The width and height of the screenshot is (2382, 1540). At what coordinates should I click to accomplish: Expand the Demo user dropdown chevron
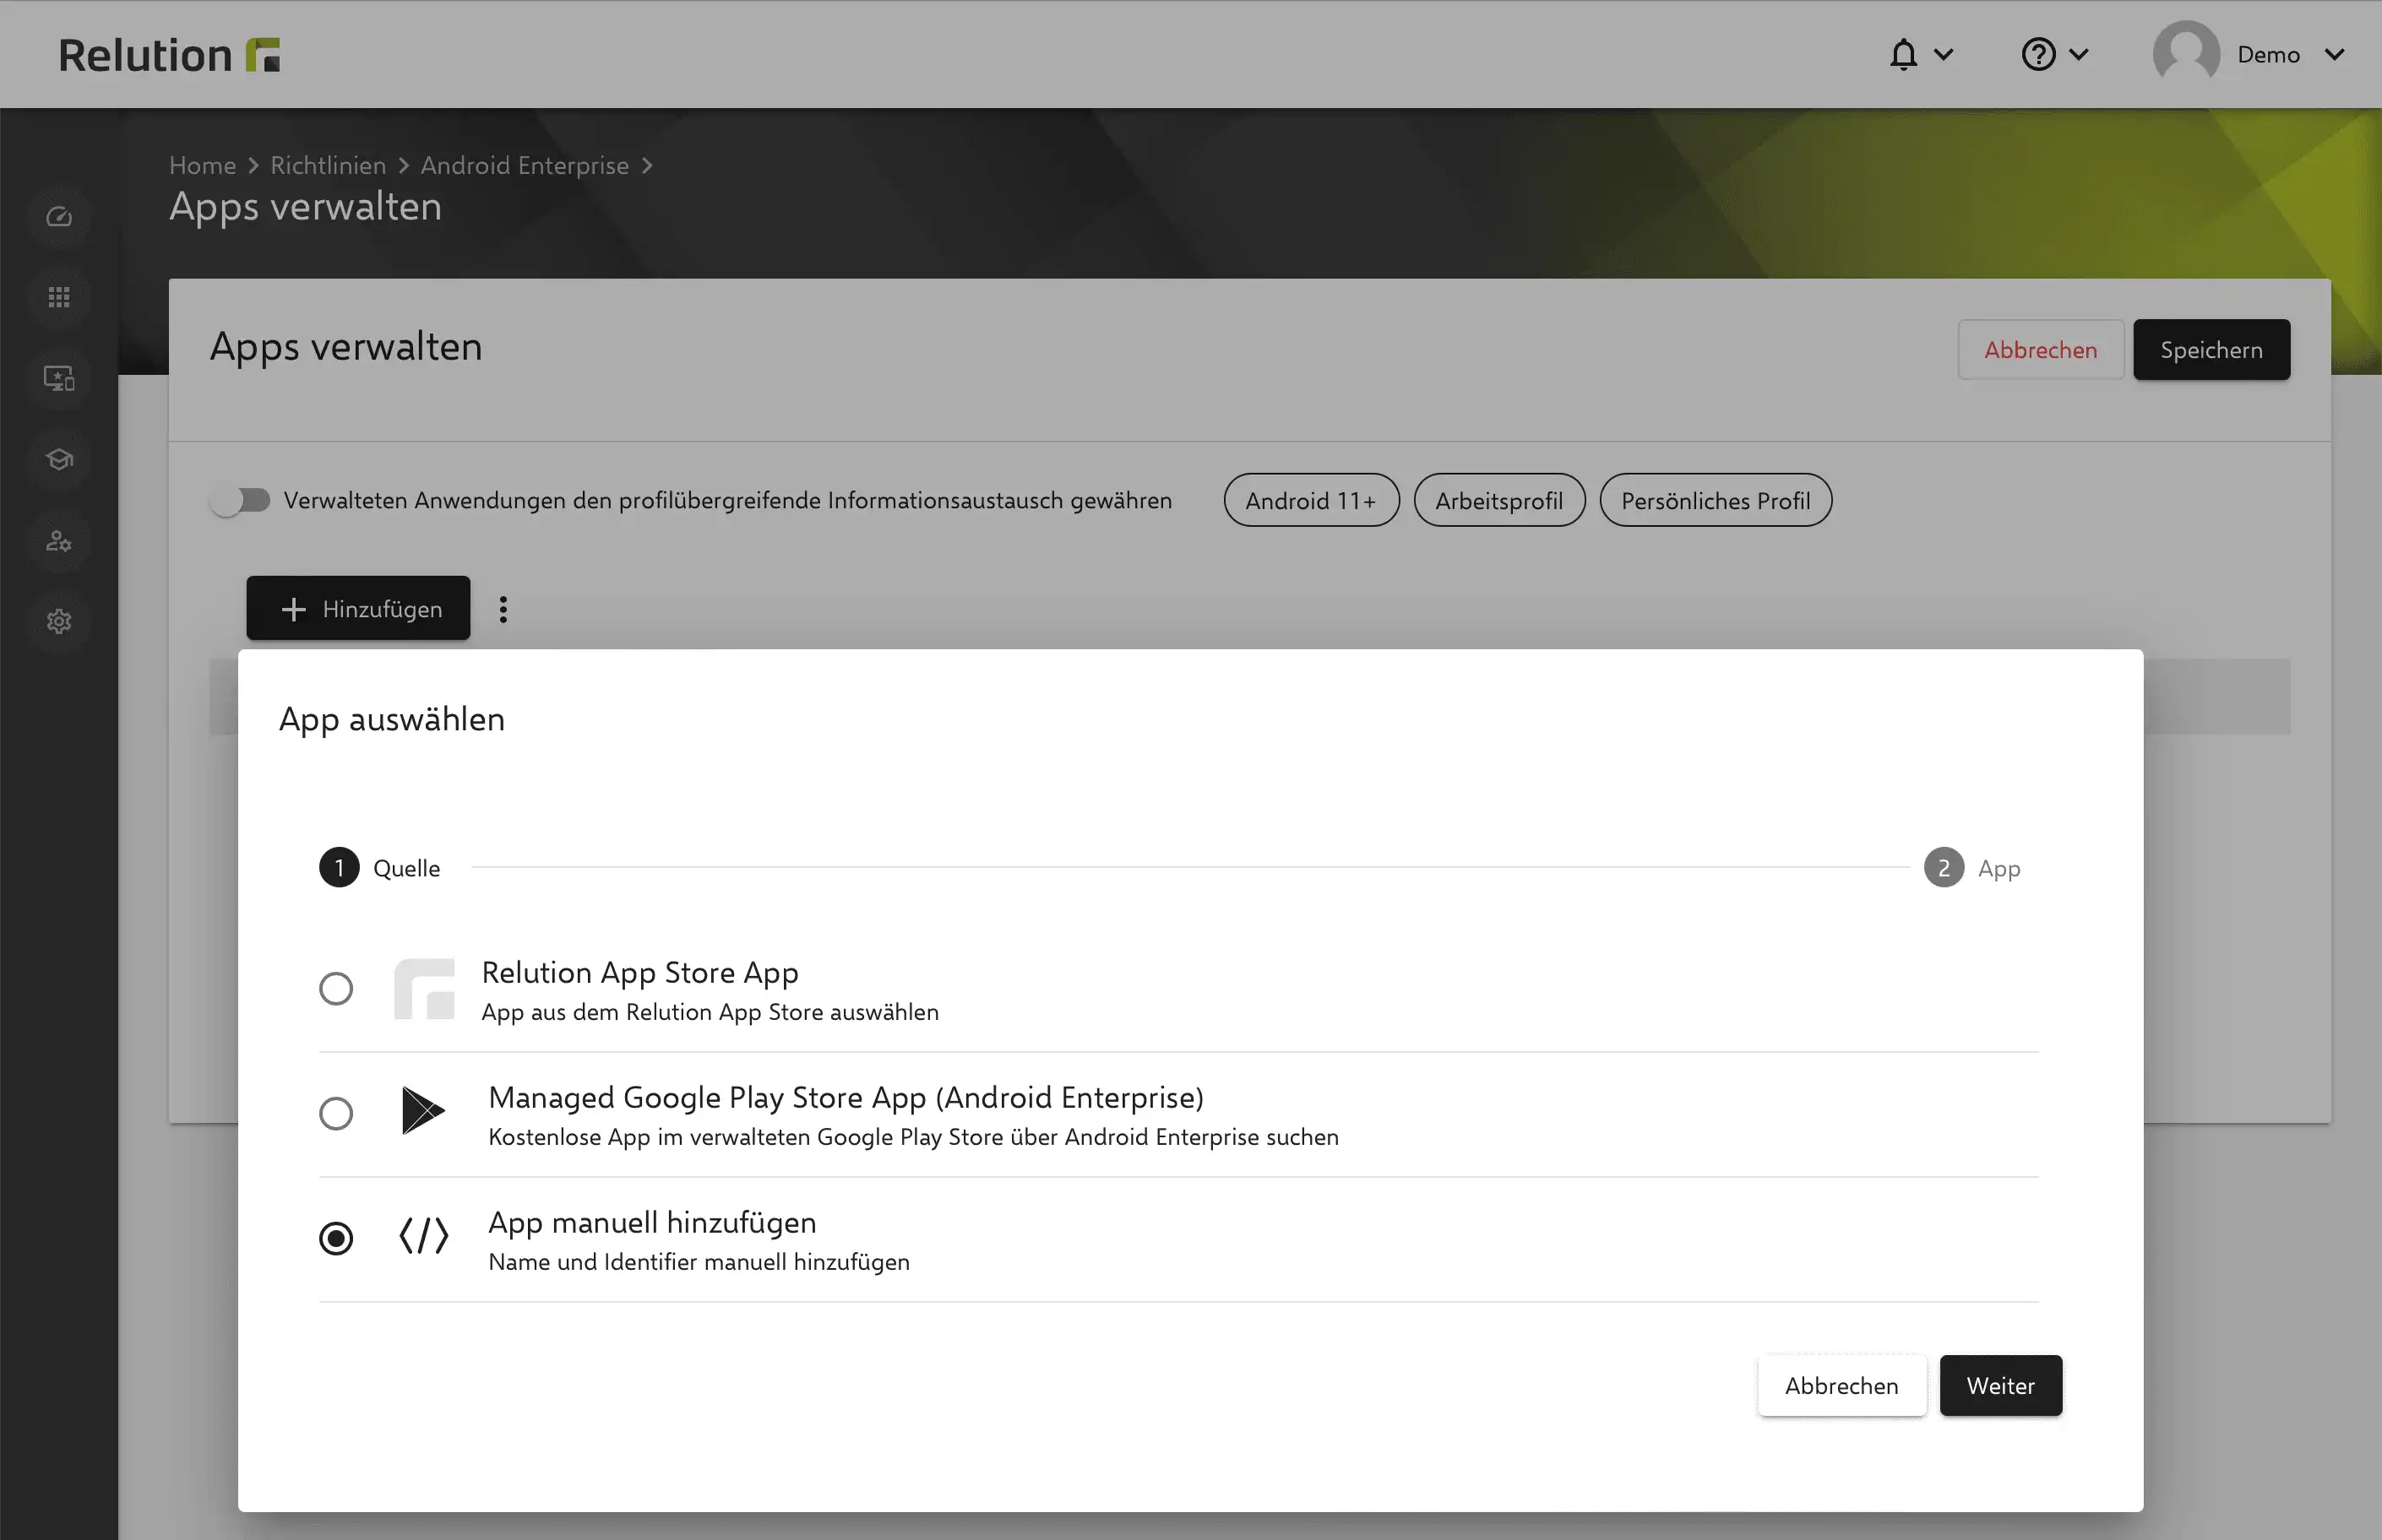pyautogui.click(x=2335, y=54)
